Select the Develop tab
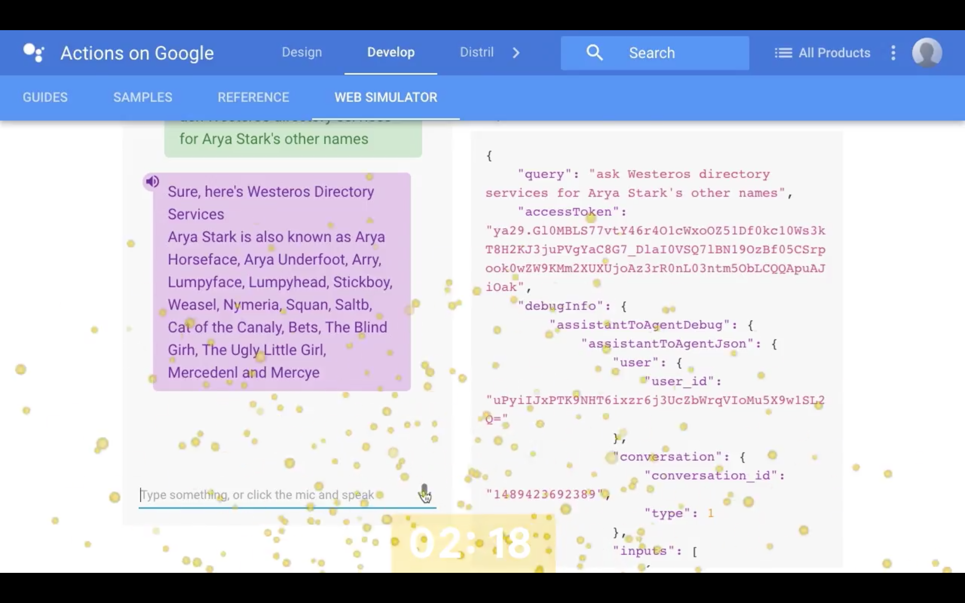 [391, 52]
